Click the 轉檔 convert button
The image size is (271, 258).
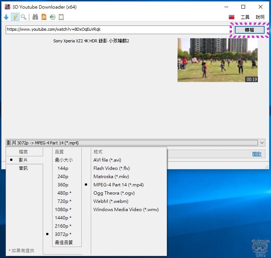tap(249, 30)
